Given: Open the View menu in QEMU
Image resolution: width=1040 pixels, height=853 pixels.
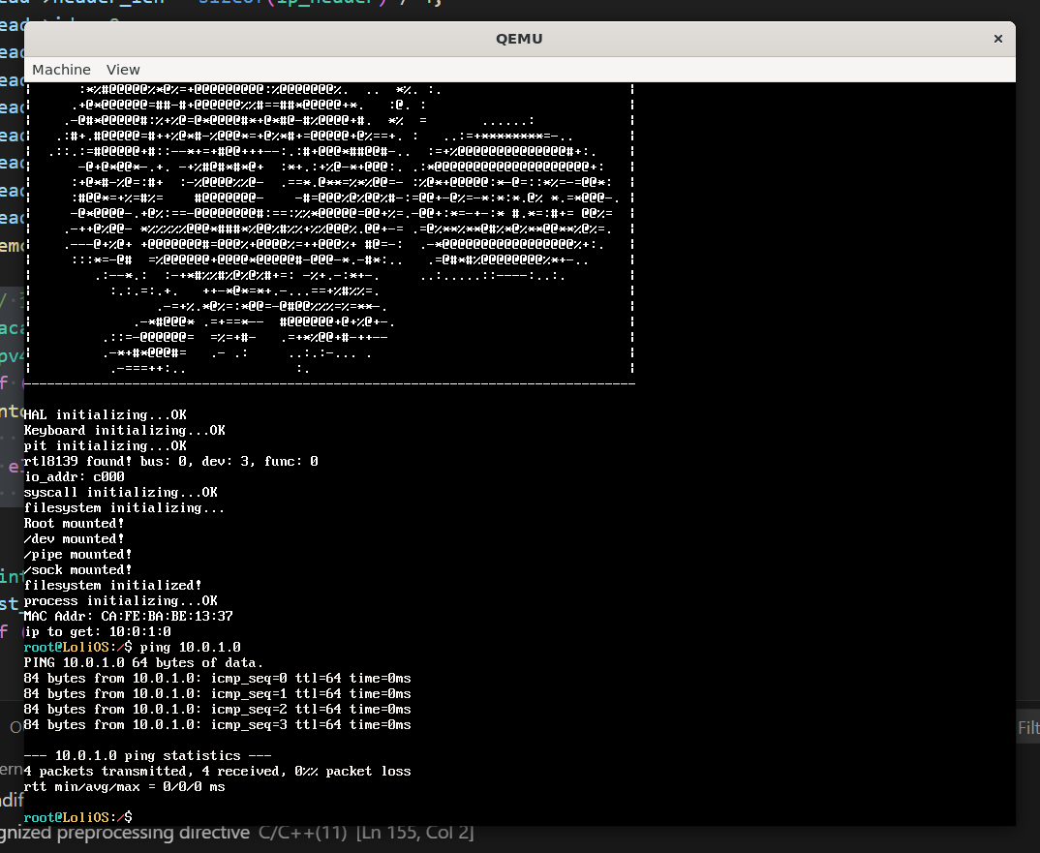Looking at the screenshot, I should coord(123,70).
